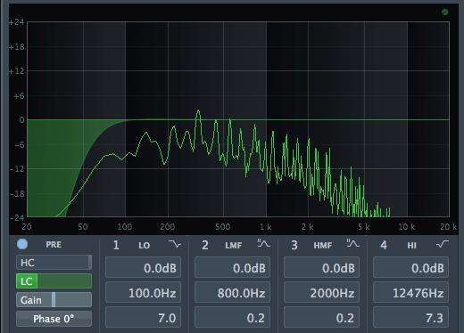Click the HC high-cut slider
Image resolution: width=464 pixels, height=333 pixels.
(54, 263)
